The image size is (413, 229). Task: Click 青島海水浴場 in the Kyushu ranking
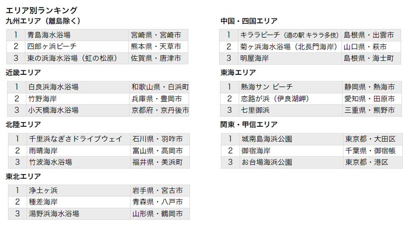[x=48, y=35]
